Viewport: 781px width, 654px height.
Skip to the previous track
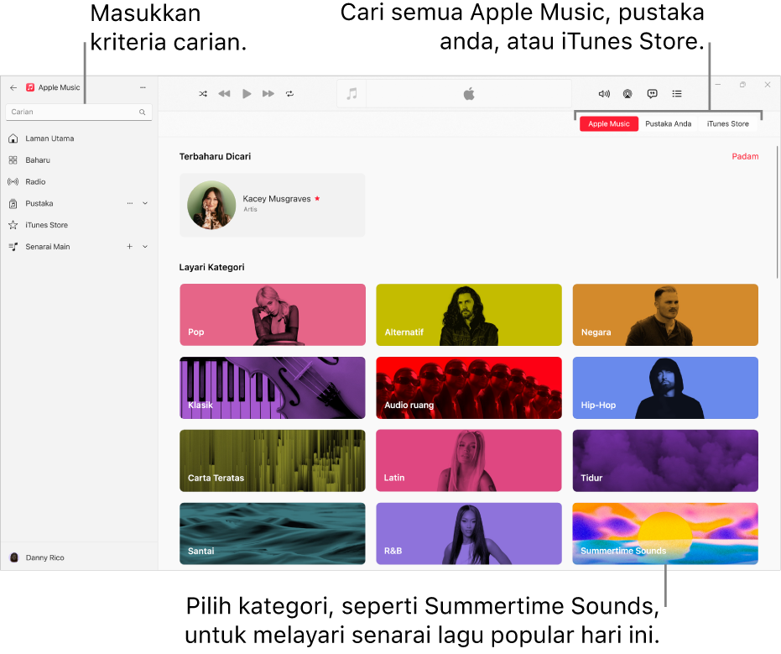click(224, 94)
